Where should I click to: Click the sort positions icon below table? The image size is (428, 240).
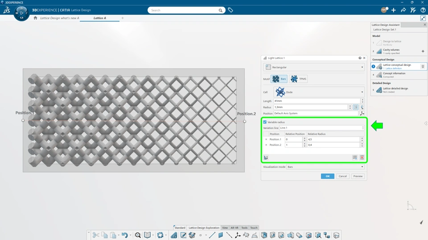coord(266,157)
